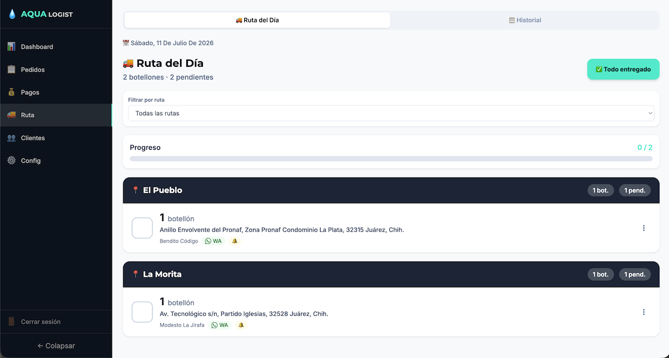
Task: Click the progress bar under Progreso
Action: tap(391, 159)
